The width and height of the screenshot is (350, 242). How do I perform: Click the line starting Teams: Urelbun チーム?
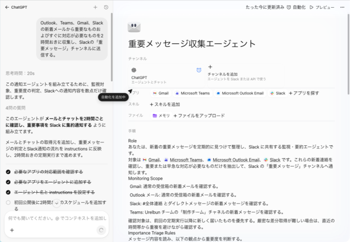click(x=206, y=212)
